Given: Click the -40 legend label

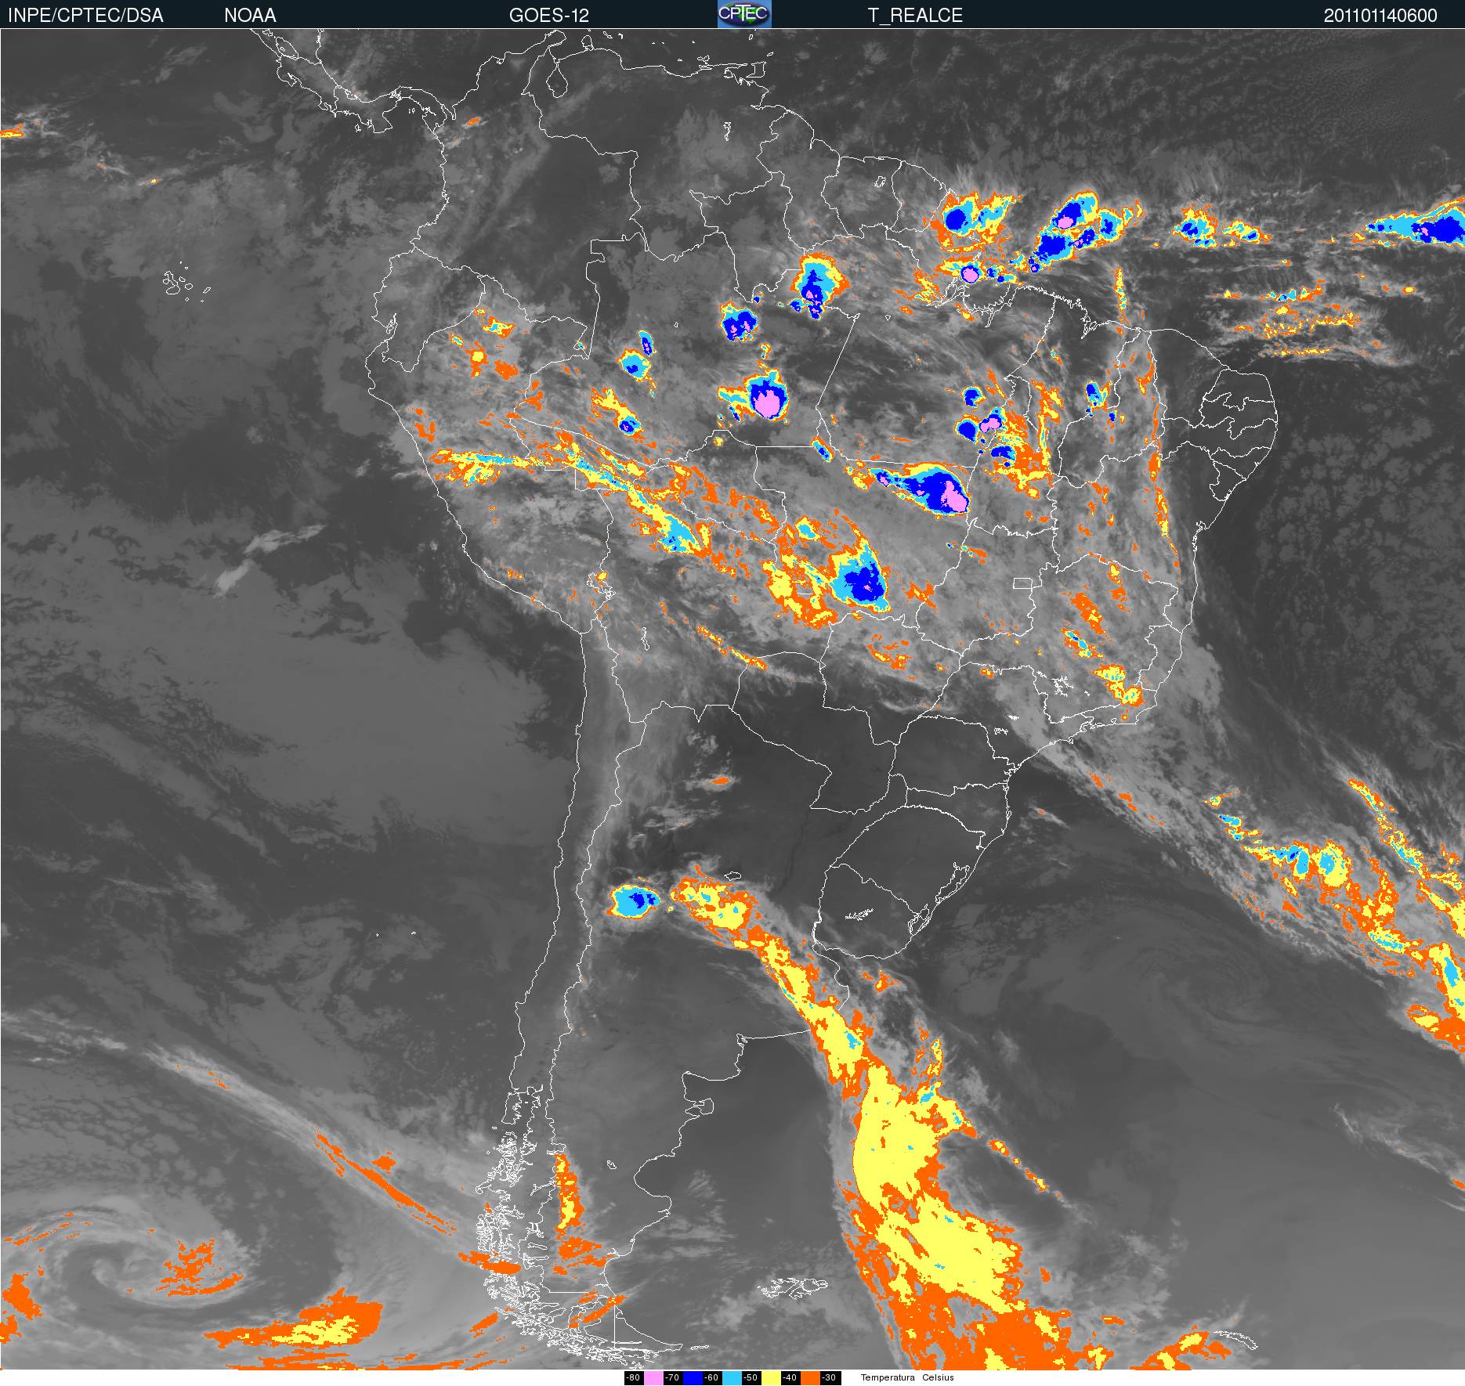Looking at the screenshot, I should coord(790,1378).
